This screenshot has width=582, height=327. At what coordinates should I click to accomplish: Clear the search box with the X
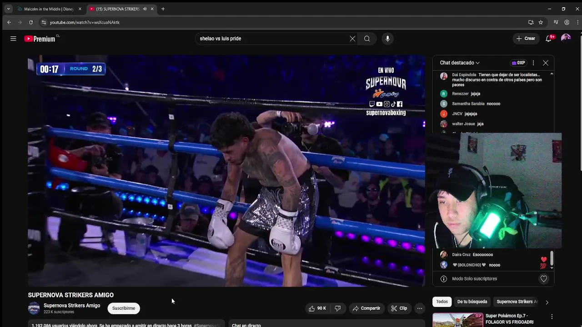click(352, 39)
